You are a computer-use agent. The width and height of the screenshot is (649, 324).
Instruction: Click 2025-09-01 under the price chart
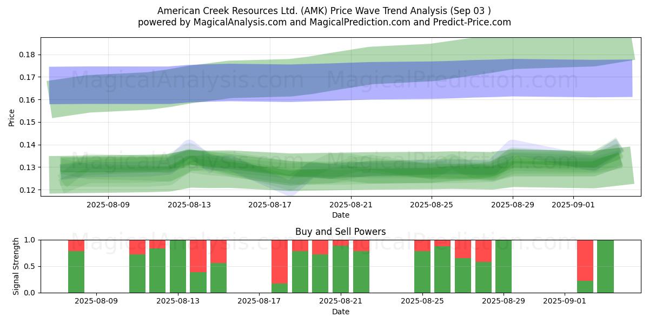(x=573, y=205)
